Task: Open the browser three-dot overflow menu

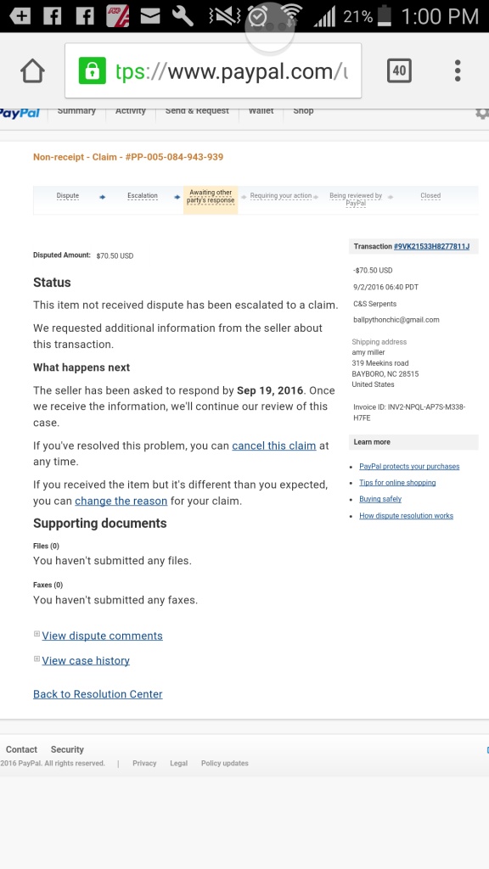Action: [x=458, y=71]
